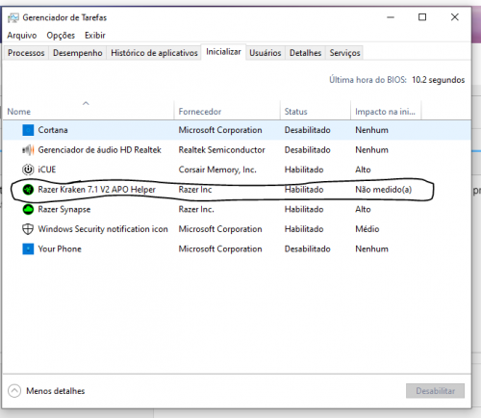Click Razer Inc vendor cell of Kraken row
Viewport: 481px width, 418px height.
195,190
